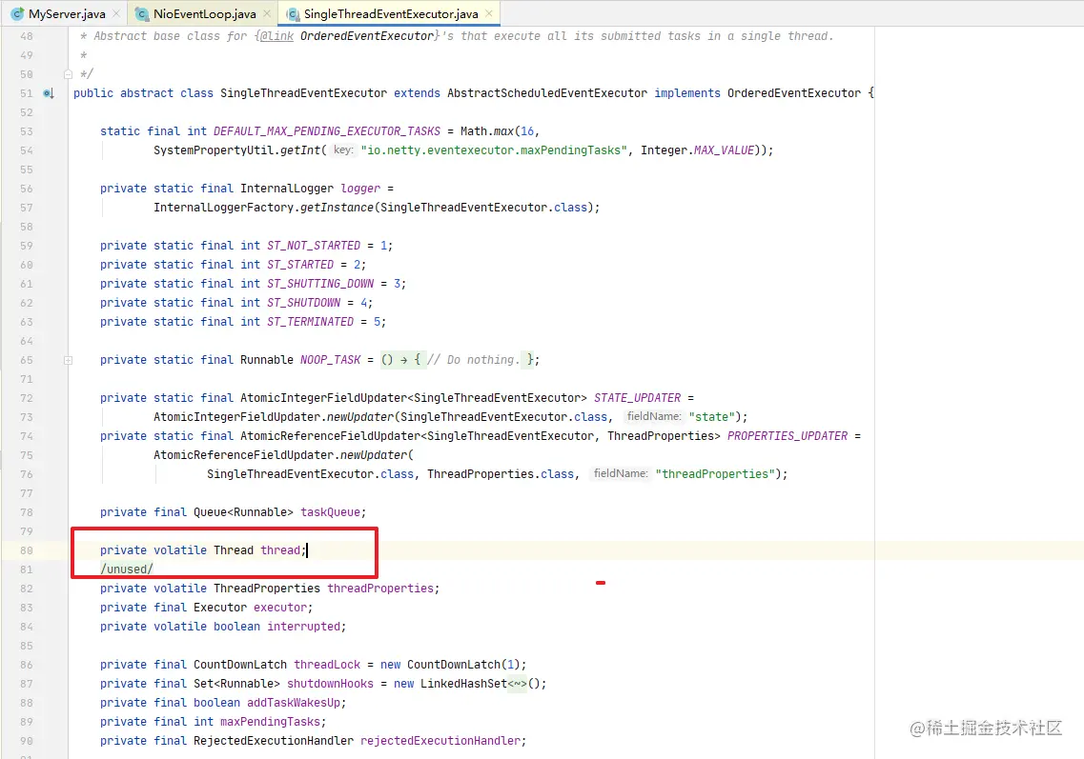Click the "fieldName:" hint before "state"
1084x759 pixels.
pos(654,416)
